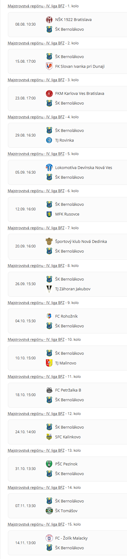Viewport: 127px width, 559px height.
Task: Click the TJ Rovinka club crest
Action: pyautogui.click(x=49, y=140)
